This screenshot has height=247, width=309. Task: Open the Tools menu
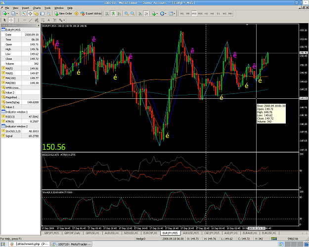47,8
